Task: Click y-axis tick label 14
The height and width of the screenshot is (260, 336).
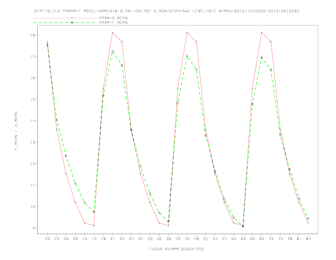Action: click(x=33, y=121)
